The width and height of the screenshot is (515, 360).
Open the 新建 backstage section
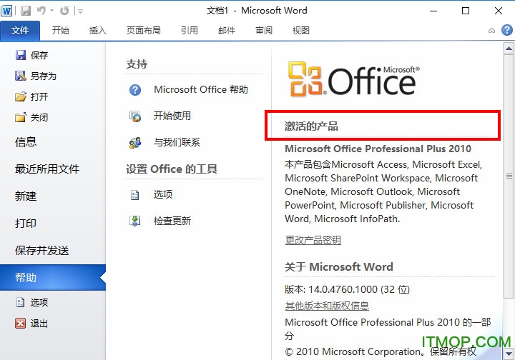(x=26, y=196)
